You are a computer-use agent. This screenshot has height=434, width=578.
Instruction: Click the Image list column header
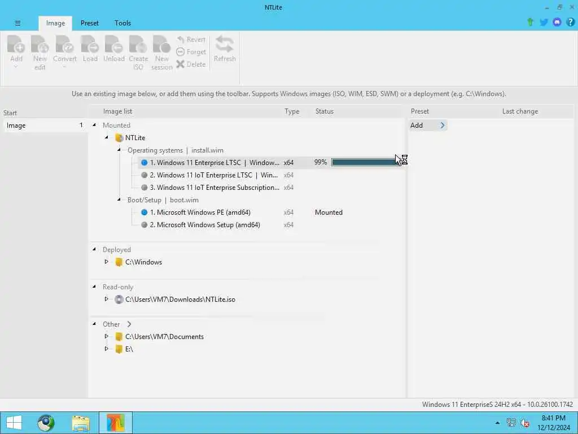point(117,111)
